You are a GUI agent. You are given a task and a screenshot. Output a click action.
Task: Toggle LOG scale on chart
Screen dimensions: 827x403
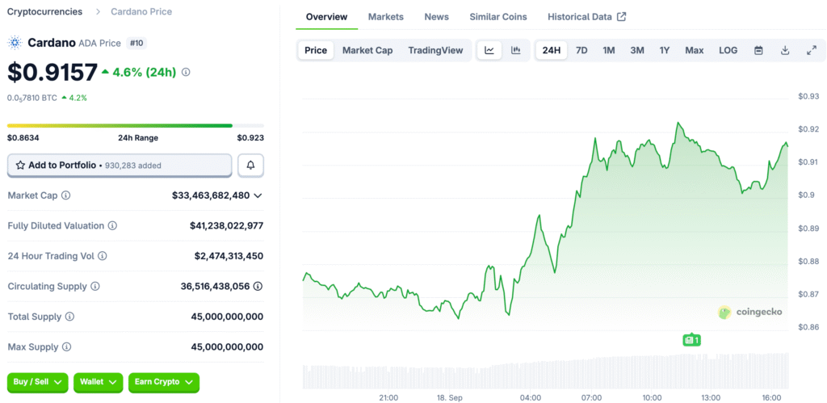click(728, 51)
